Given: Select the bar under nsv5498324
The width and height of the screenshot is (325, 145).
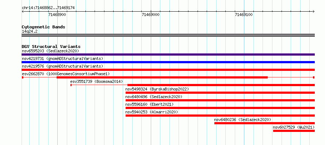Looking at the screenshot, I should pyautogui.click(x=220, y=93).
